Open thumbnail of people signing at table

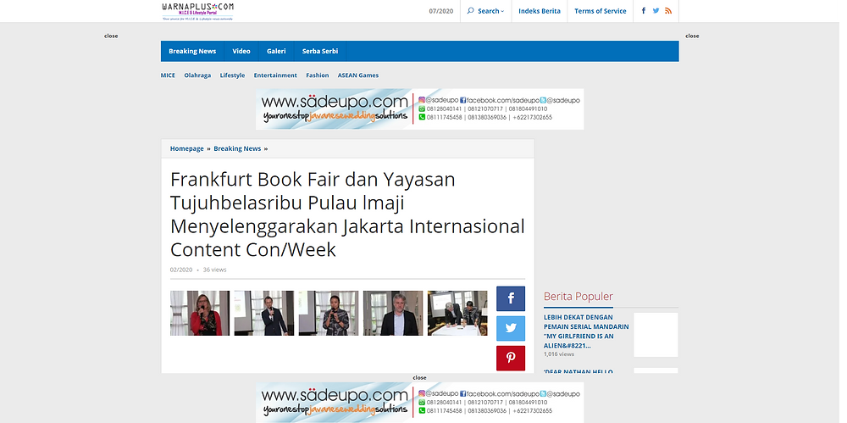[x=457, y=313]
